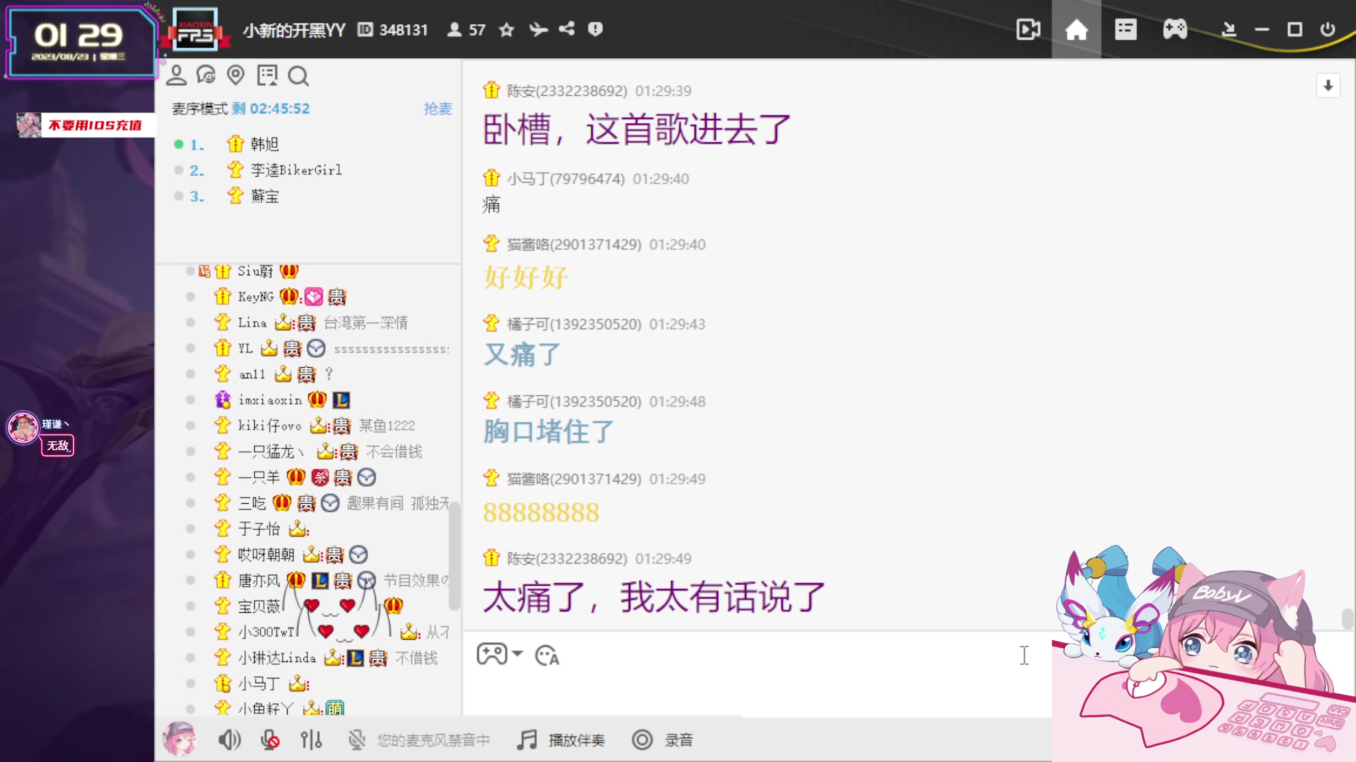Open the font style picker in chat bar

(x=546, y=655)
